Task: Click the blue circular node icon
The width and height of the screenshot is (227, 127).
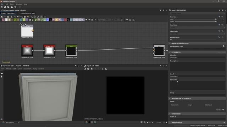Action: (x=48, y=20)
